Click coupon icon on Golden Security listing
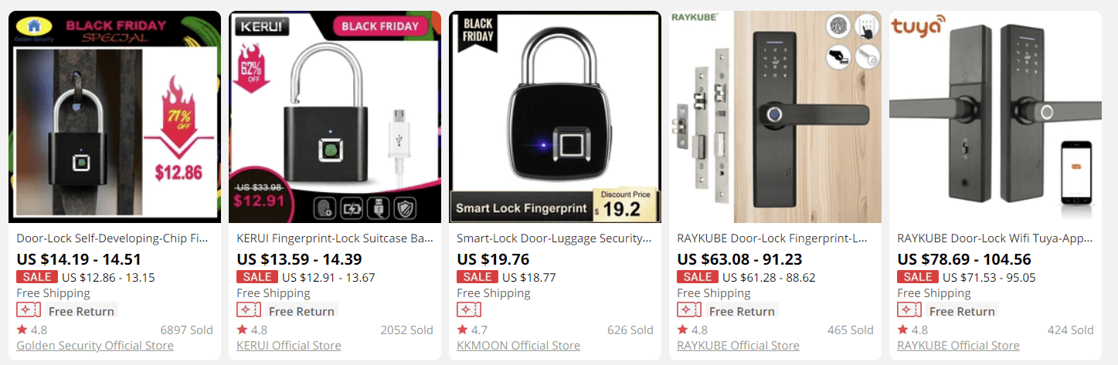This screenshot has height=365, width=1118. pyautogui.click(x=29, y=310)
